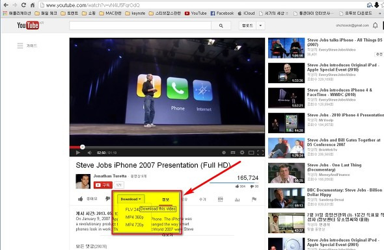Reload the page with the refresh icon
The width and height of the screenshot is (384, 250).
tap(23, 5)
